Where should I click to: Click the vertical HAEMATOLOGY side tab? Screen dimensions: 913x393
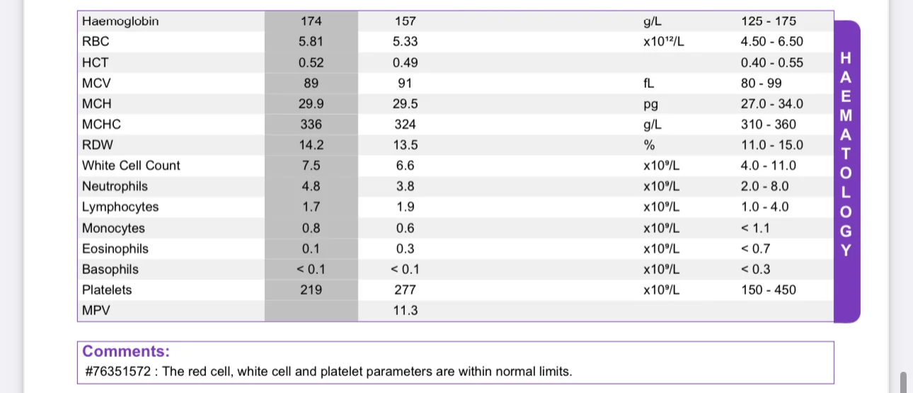pyautogui.click(x=846, y=171)
